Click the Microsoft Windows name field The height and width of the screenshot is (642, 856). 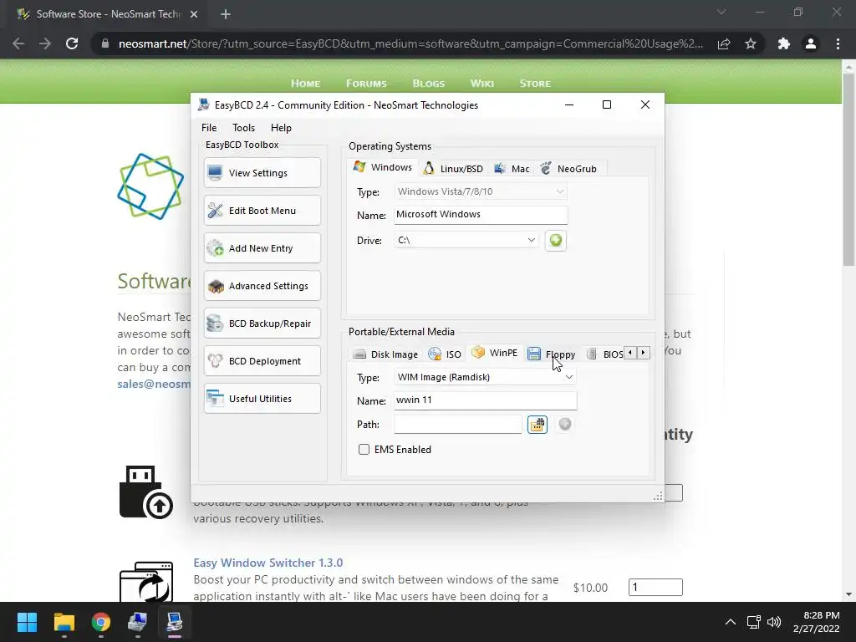[x=481, y=215]
